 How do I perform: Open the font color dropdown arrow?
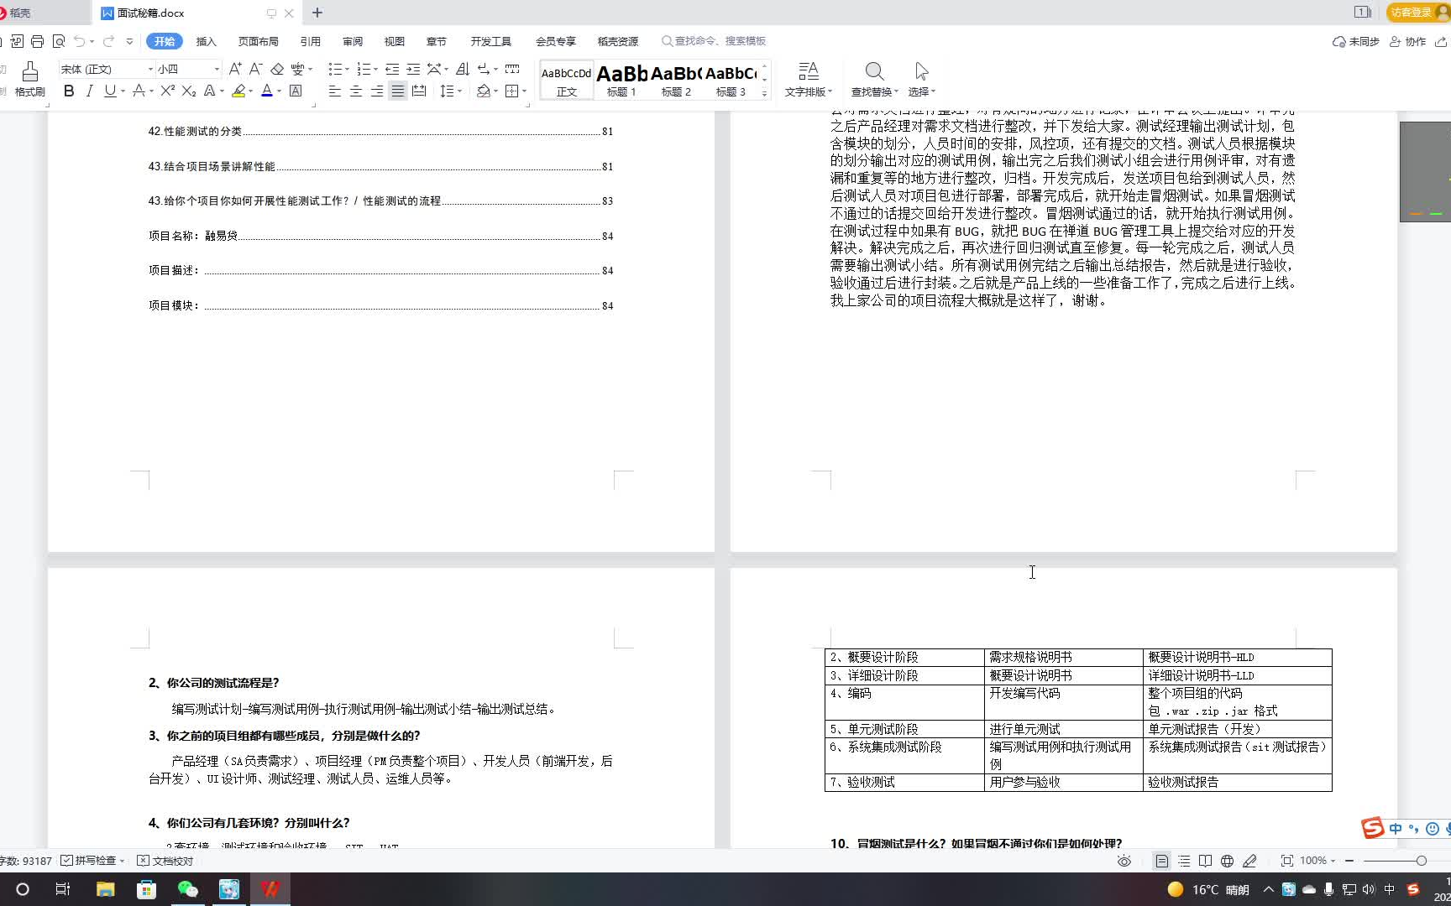(279, 91)
